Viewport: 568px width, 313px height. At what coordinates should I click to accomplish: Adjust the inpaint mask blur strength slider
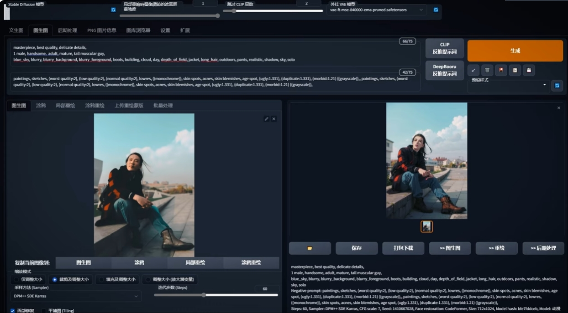click(170, 15)
